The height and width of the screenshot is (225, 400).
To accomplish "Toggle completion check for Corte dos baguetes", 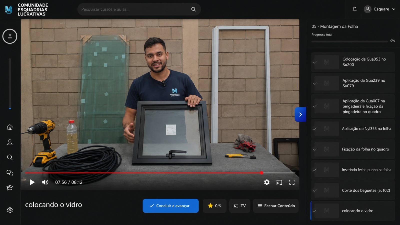I will click(315, 190).
